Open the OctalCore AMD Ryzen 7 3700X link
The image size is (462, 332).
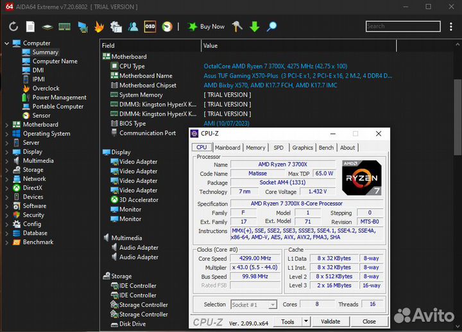pyautogui.click(x=275, y=66)
